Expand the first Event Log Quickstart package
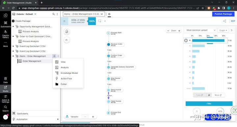This screenshot has width=237, height=127. [13, 46]
